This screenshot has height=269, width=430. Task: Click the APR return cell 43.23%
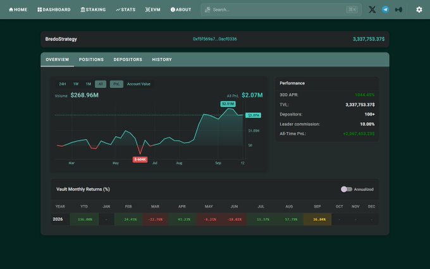coord(182,220)
